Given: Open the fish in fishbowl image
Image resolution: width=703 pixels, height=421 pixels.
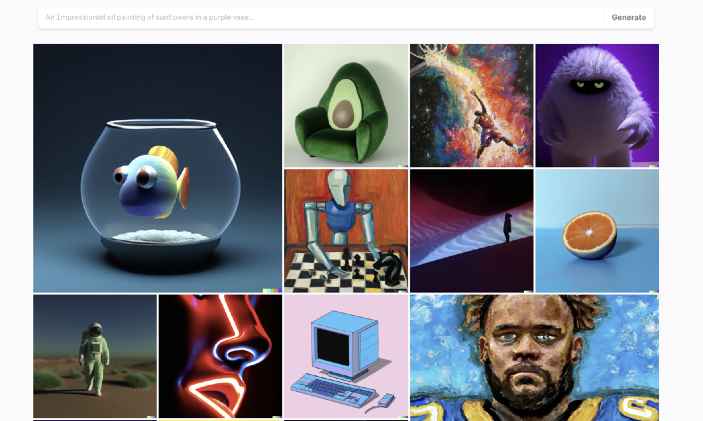Looking at the screenshot, I should click(158, 168).
